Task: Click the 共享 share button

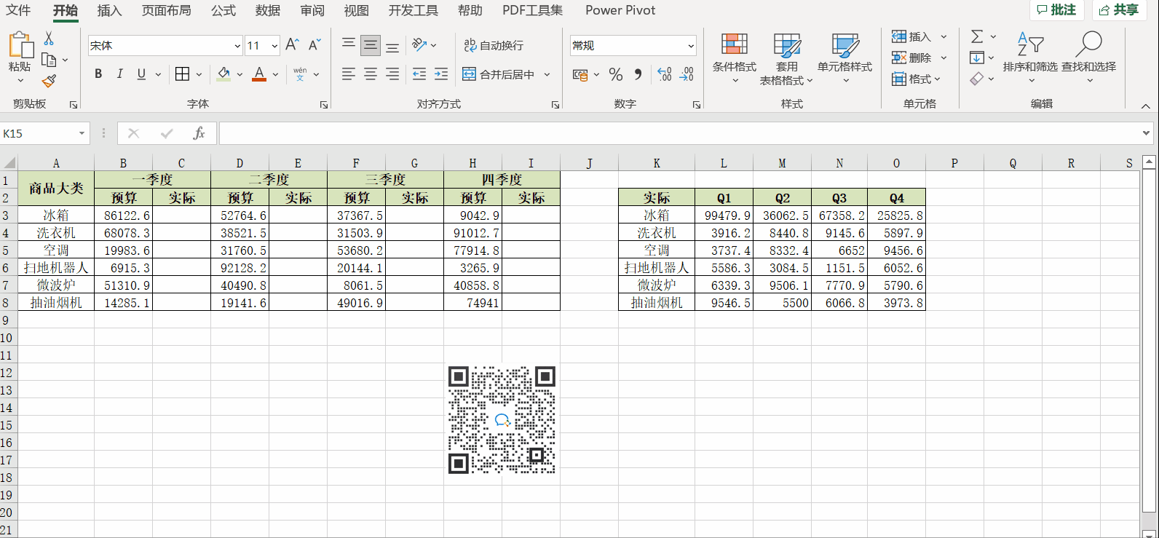Action: pos(1119,9)
